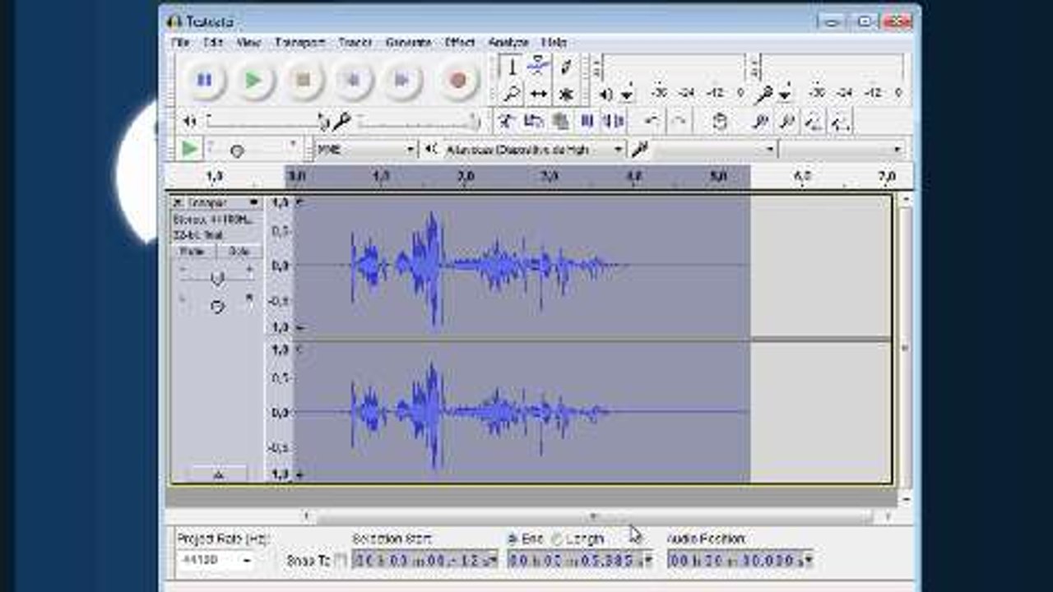Click the track gain slider
1053x592 pixels.
click(217, 278)
